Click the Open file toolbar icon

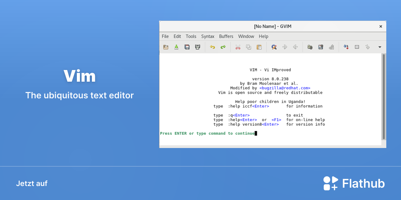click(166, 47)
